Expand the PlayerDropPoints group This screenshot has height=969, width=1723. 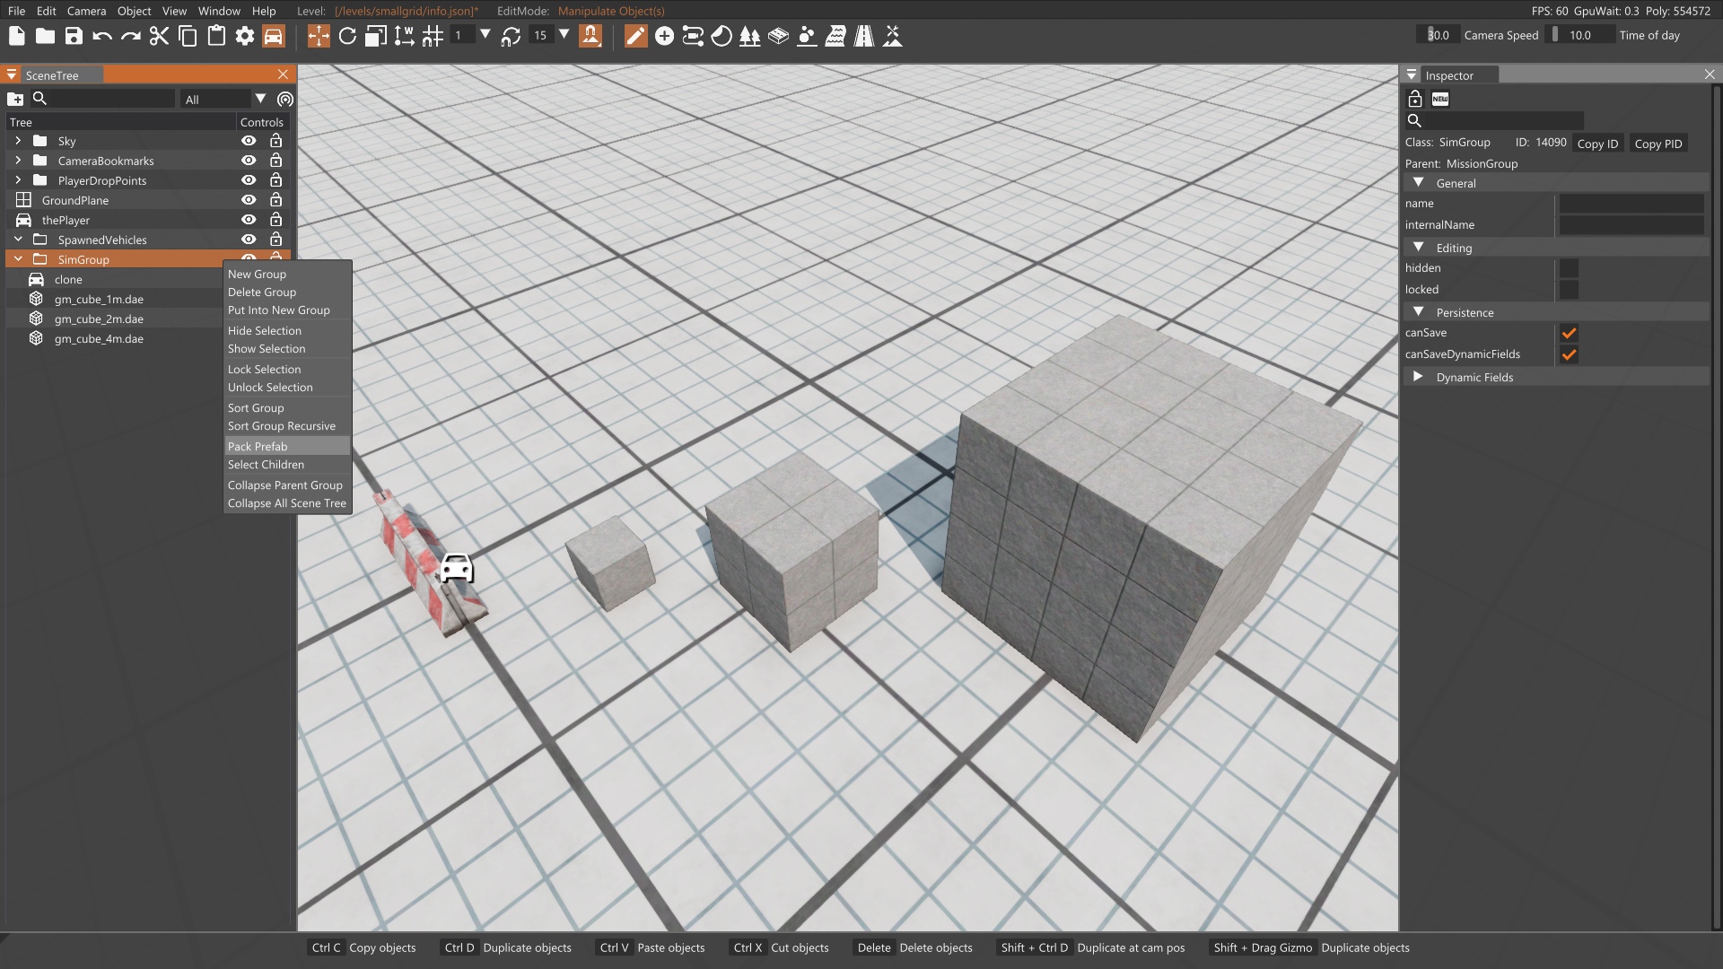click(x=18, y=180)
